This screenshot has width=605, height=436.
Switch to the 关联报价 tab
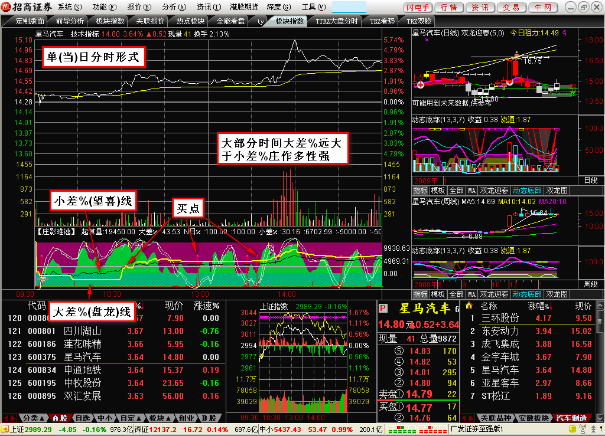pos(150,21)
